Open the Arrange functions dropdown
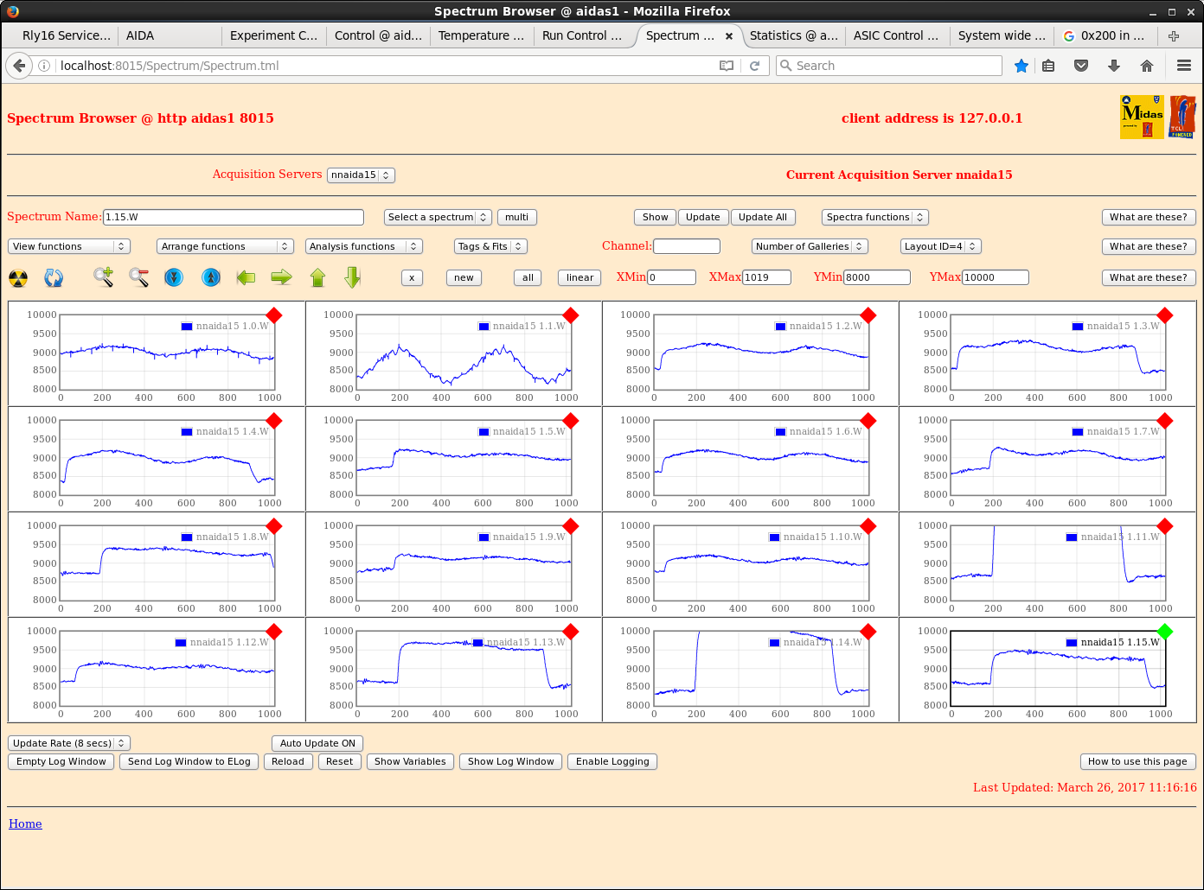This screenshot has width=1204, height=890. tap(225, 246)
